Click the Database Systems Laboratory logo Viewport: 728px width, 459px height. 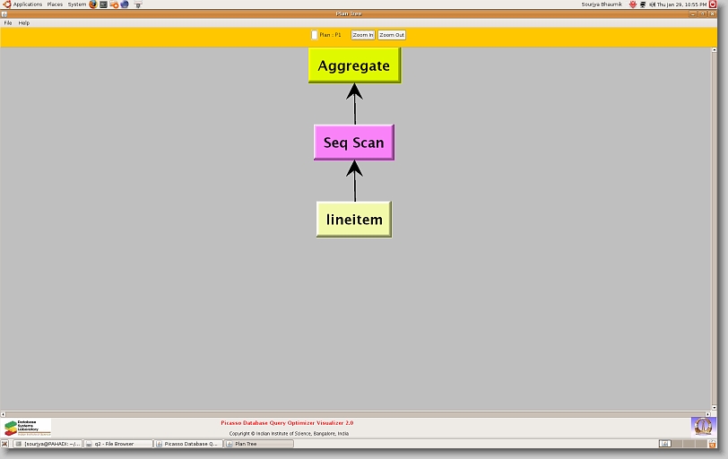(x=28, y=427)
